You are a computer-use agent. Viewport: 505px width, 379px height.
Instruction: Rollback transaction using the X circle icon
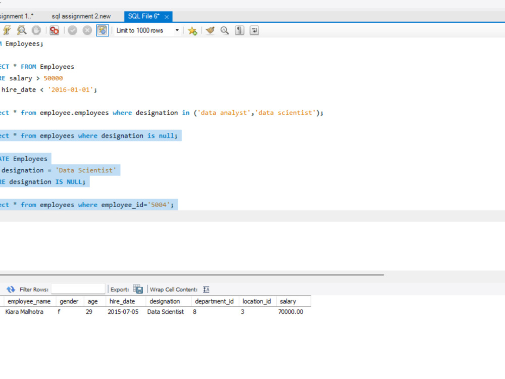[x=87, y=30]
